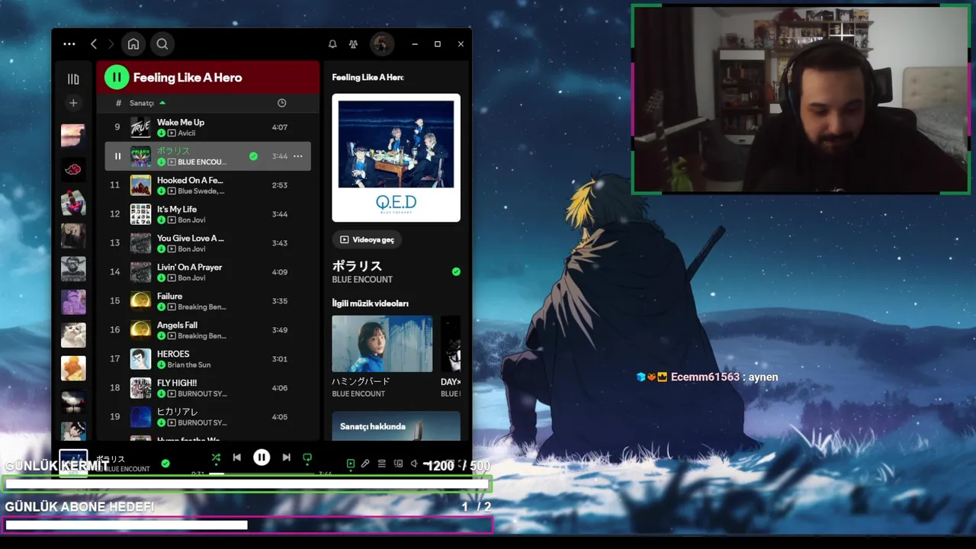Go back with the left arrow

tap(94, 44)
